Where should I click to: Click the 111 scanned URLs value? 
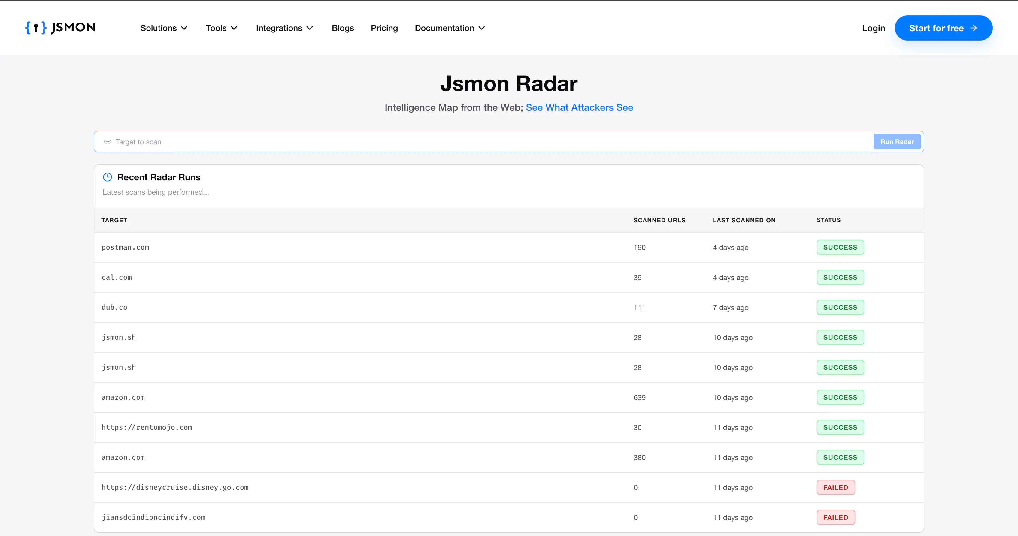point(639,308)
